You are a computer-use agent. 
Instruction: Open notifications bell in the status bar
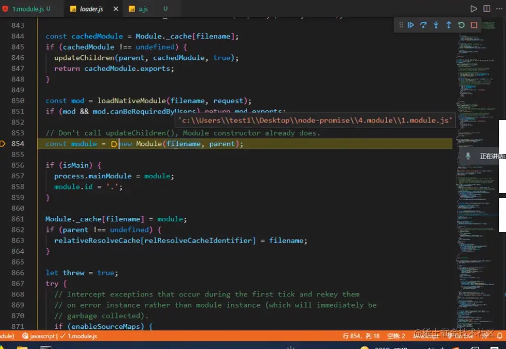click(499, 336)
